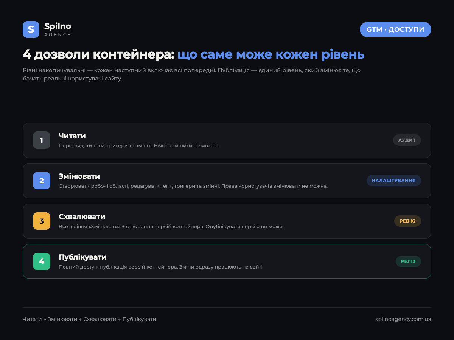Open the spilnoagency.com.ua link
Viewport: 454px width, 340px height.
click(x=403, y=319)
